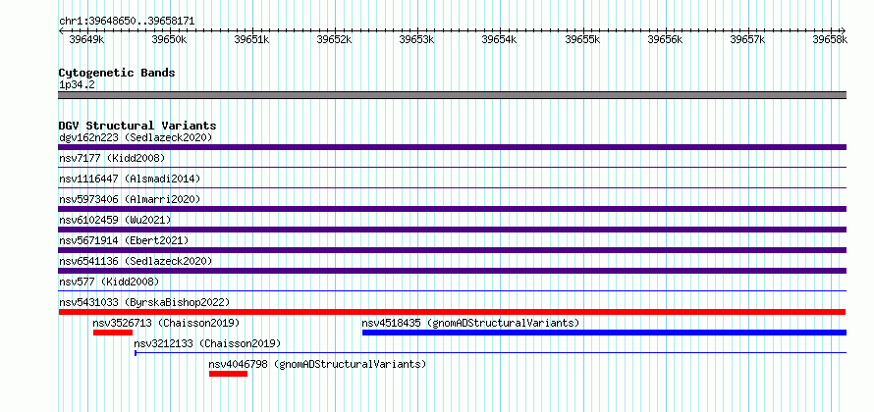Click the 39650k ruler tick label
874x412 pixels.
click(x=169, y=39)
